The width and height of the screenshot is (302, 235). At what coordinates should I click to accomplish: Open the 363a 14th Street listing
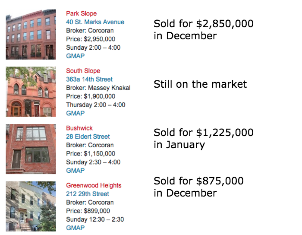point(89,79)
